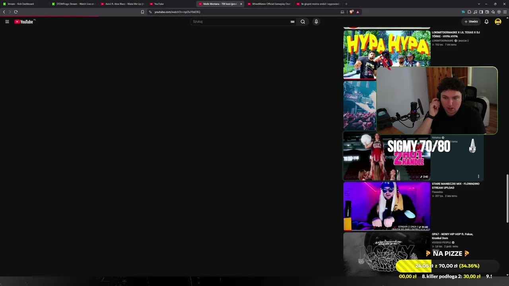The width and height of the screenshot is (509, 286).
Task: Open 'OPA7 - NOWY HIP HOP' video title
Action: point(453,236)
